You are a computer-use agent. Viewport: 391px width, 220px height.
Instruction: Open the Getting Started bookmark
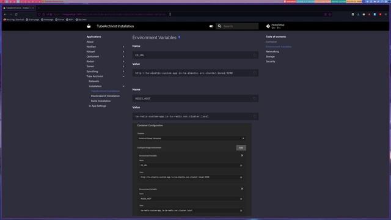pyautogui.click(x=13, y=20)
